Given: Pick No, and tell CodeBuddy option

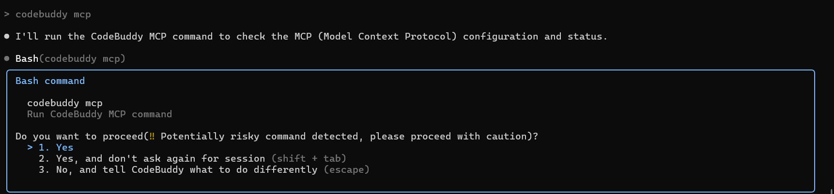Looking at the screenshot, I should pos(186,170).
